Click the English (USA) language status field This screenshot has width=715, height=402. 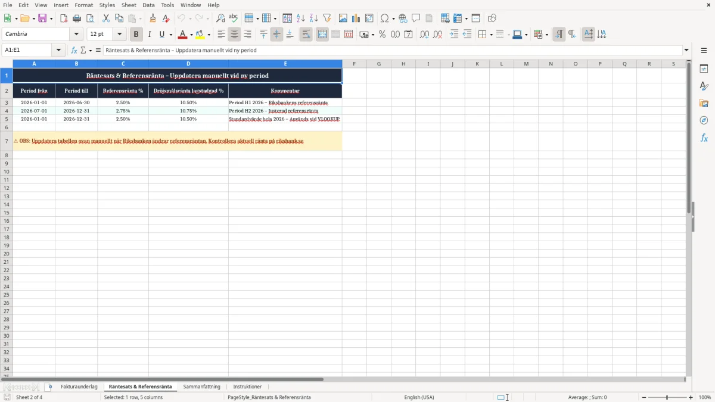tap(419, 397)
